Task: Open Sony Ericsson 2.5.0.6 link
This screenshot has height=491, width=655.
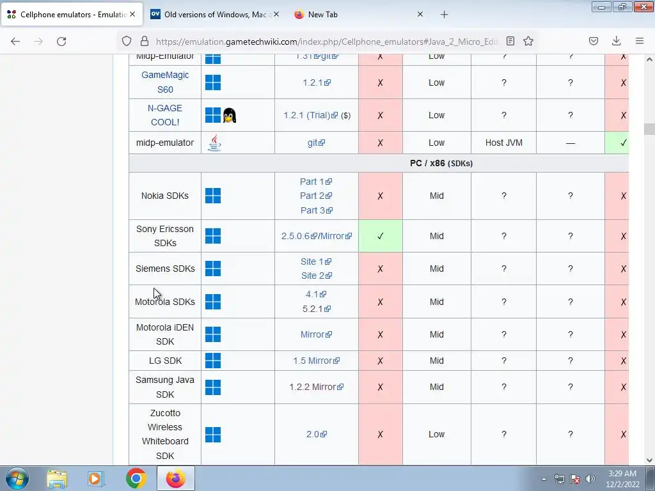Action: click(x=299, y=236)
